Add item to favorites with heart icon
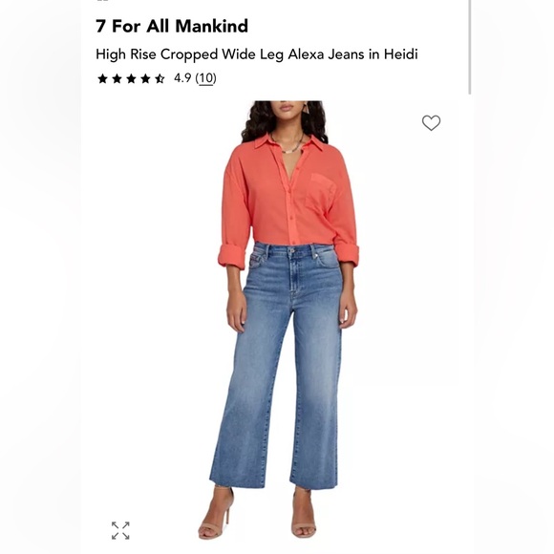 [431, 123]
